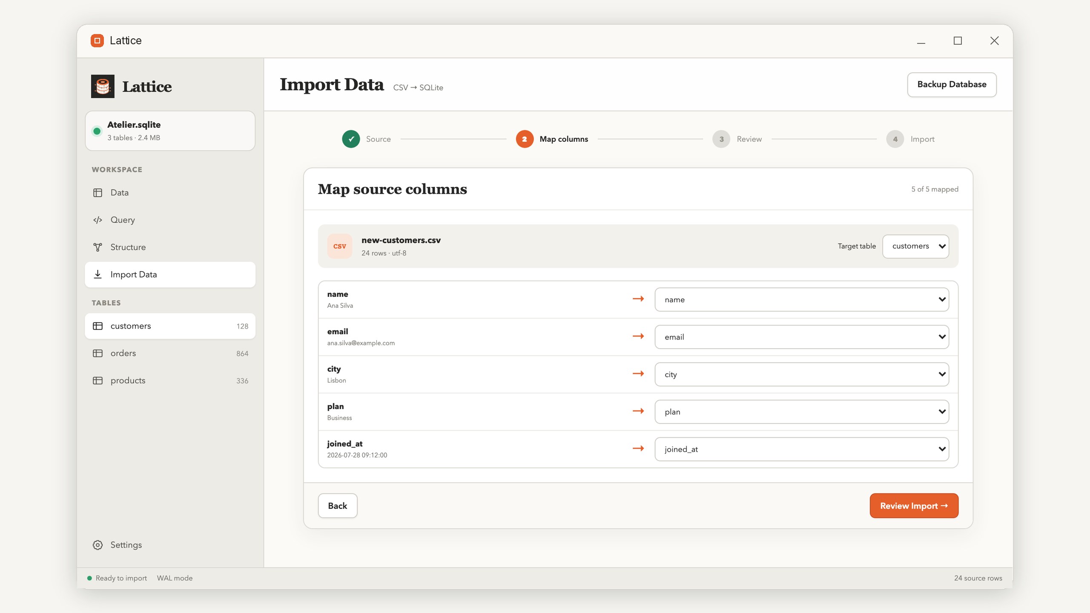Select the customers table entry
Screen dimensions: 1090x613
[x=170, y=326]
